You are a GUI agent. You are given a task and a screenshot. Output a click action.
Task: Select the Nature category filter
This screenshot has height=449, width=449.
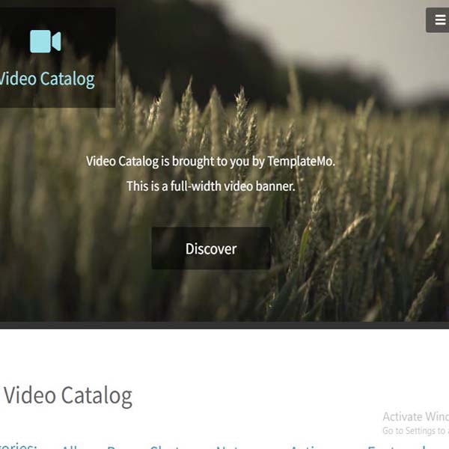(x=235, y=447)
